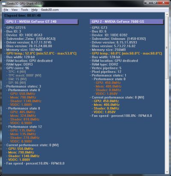The image size is (171, 176).
Task: Click Performance states: 3 line
Action: [x=23, y=87]
